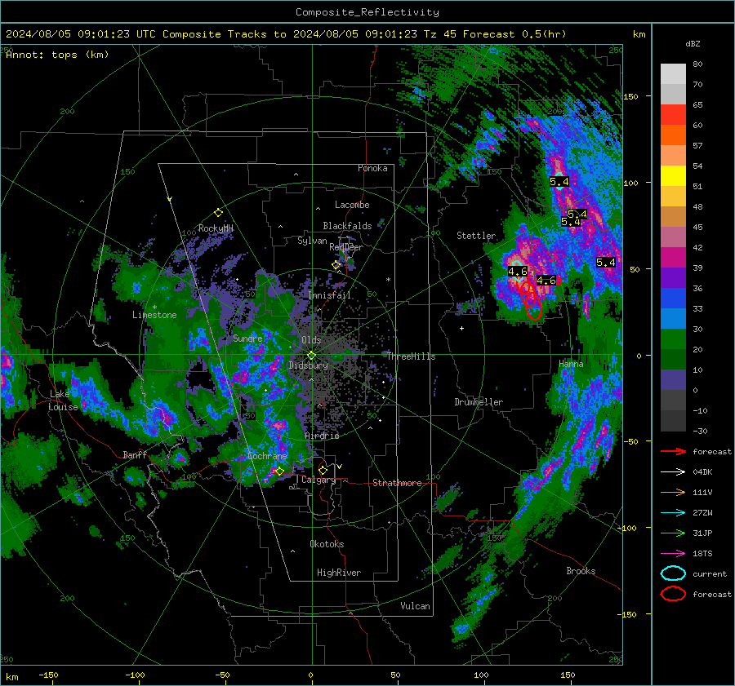Click the 'Blackfalds' town label
Viewport: 735px width, 686px height.
point(347,226)
